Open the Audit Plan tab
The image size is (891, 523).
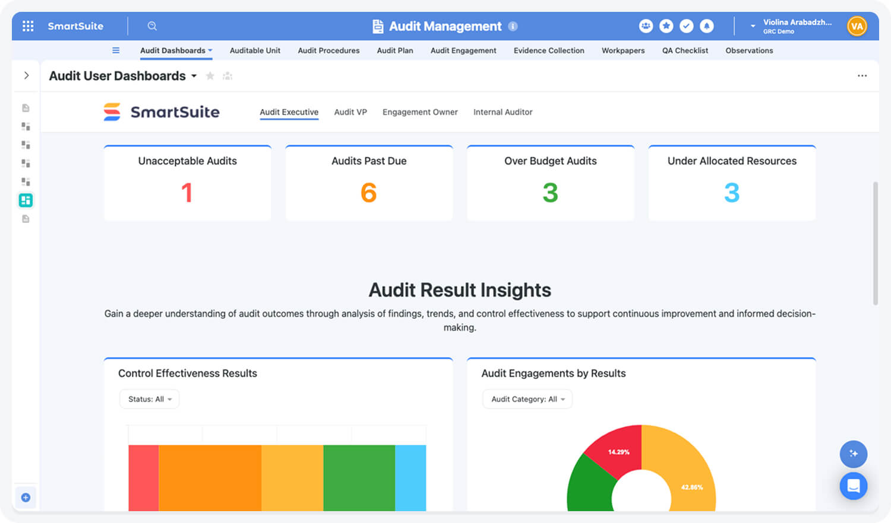(x=395, y=50)
